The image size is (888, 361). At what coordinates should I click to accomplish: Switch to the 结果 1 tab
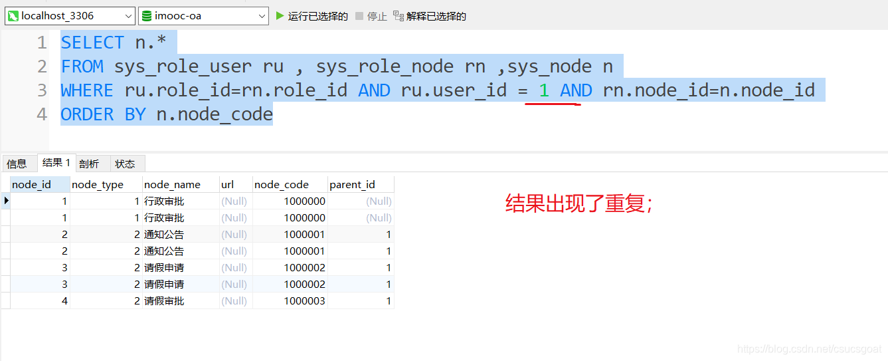(x=56, y=163)
